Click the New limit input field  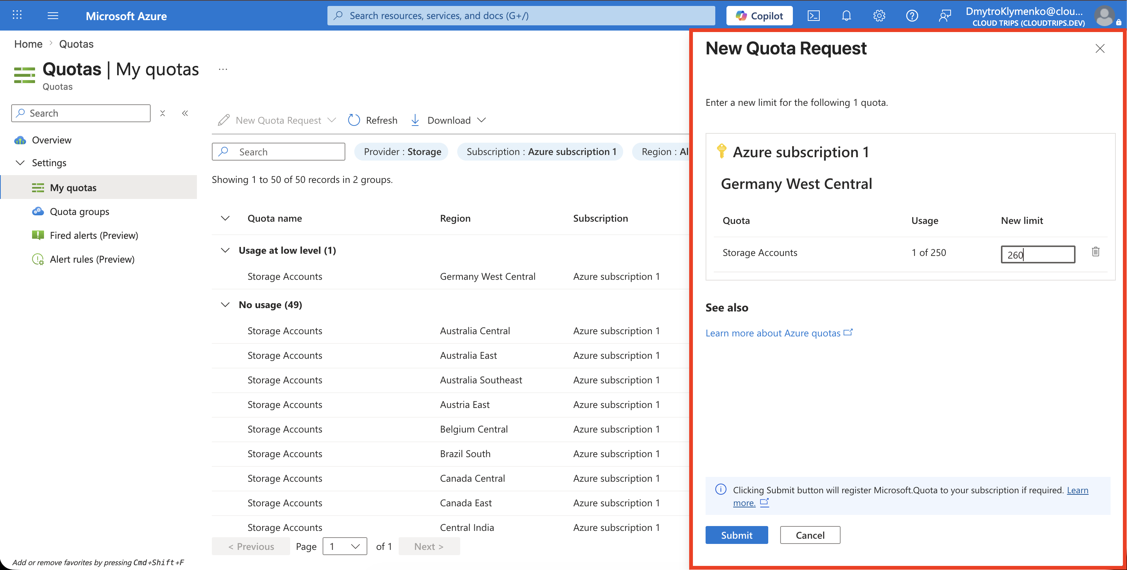[1038, 254]
